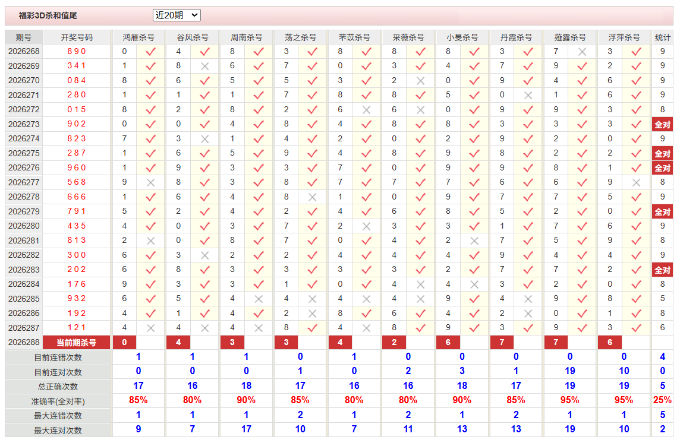This screenshot has width=680, height=443.
Task: Click the gray X in row 2026278 荡之杀号
Action: click(x=312, y=197)
